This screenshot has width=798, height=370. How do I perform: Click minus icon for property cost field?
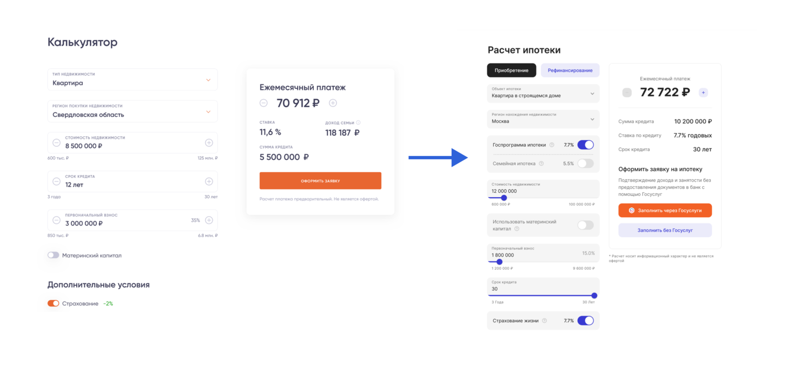[57, 143]
